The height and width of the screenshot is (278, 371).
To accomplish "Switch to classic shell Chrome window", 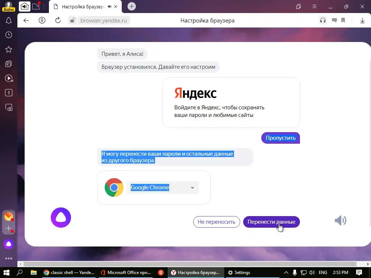I will point(69,273).
